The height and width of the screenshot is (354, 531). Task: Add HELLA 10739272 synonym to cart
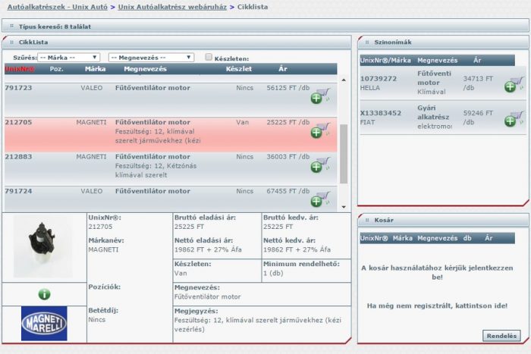(514, 85)
